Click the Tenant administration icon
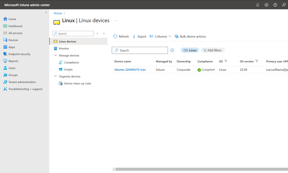Image resolution: width=288 pixels, height=173 pixels. (x=5, y=82)
